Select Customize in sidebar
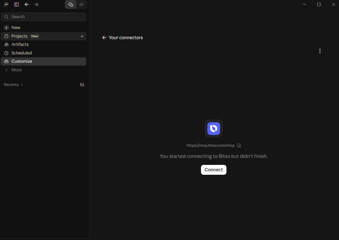Viewport: 339px width, 240px height. [x=44, y=61]
